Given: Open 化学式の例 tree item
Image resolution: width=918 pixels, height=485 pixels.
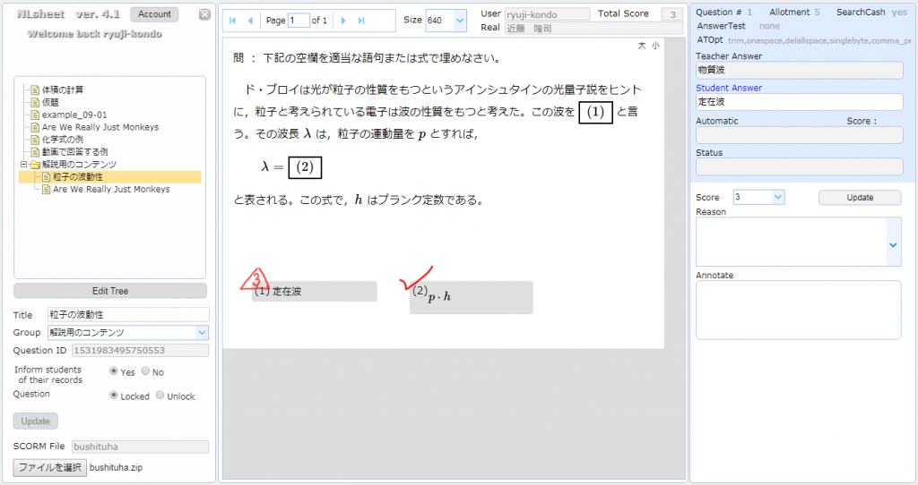Looking at the screenshot, I should [62, 140].
